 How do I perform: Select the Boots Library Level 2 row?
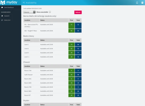pyautogui.click(x=52, y=48)
